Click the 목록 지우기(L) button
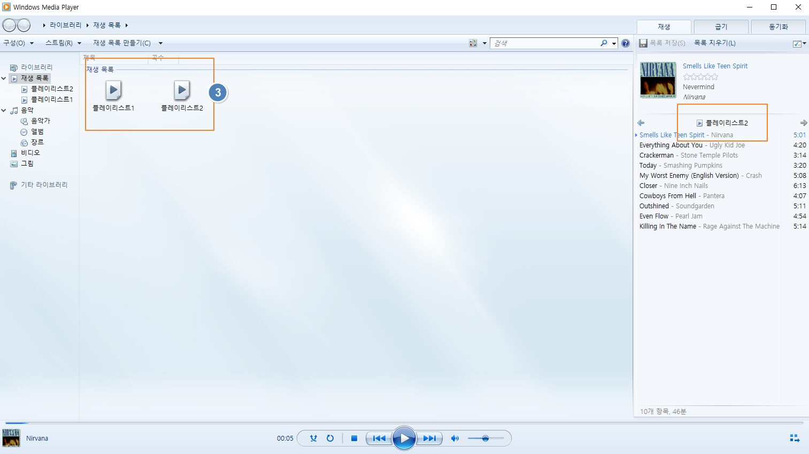The image size is (809, 454). pos(715,43)
